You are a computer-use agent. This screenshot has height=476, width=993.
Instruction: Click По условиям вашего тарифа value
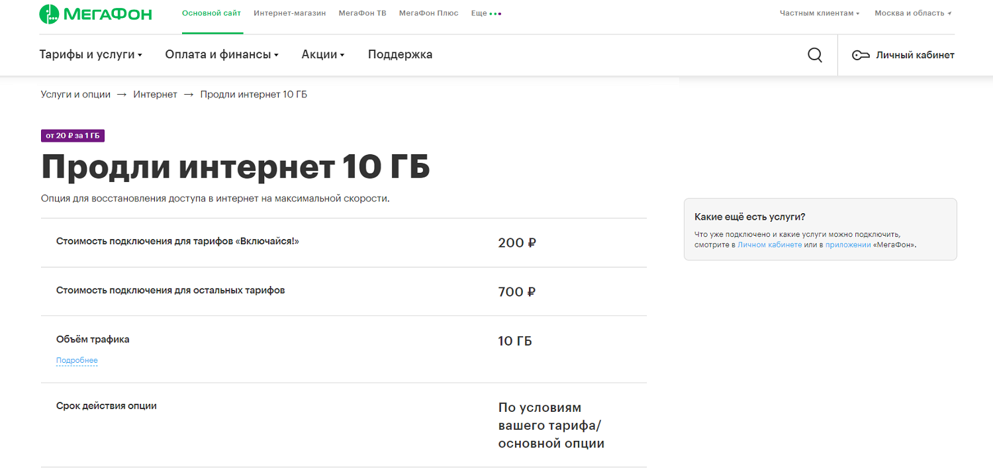pos(551,426)
